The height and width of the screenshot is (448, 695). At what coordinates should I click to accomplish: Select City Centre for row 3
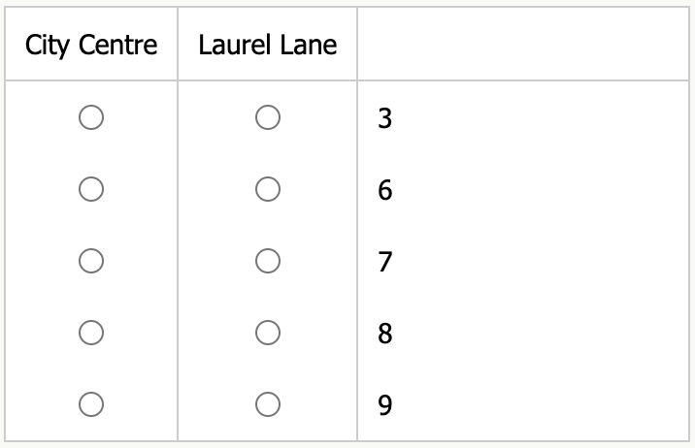pos(91,117)
